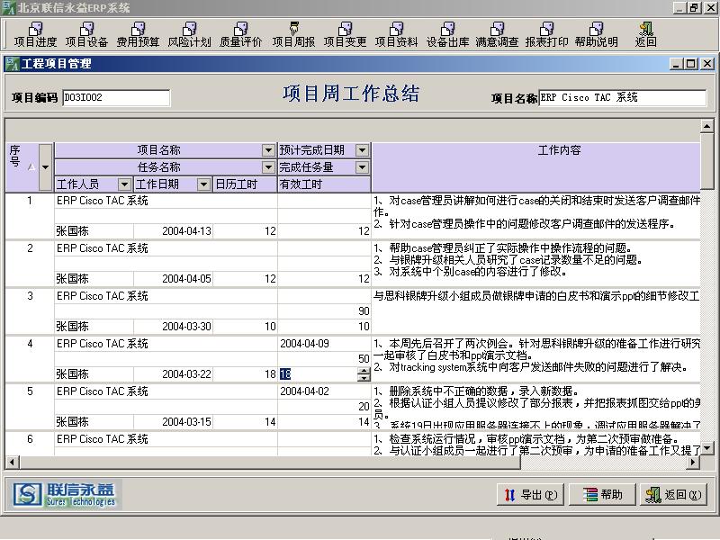Click the vertical scrollbar down arrow
720x540 pixels.
tap(707, 447)
